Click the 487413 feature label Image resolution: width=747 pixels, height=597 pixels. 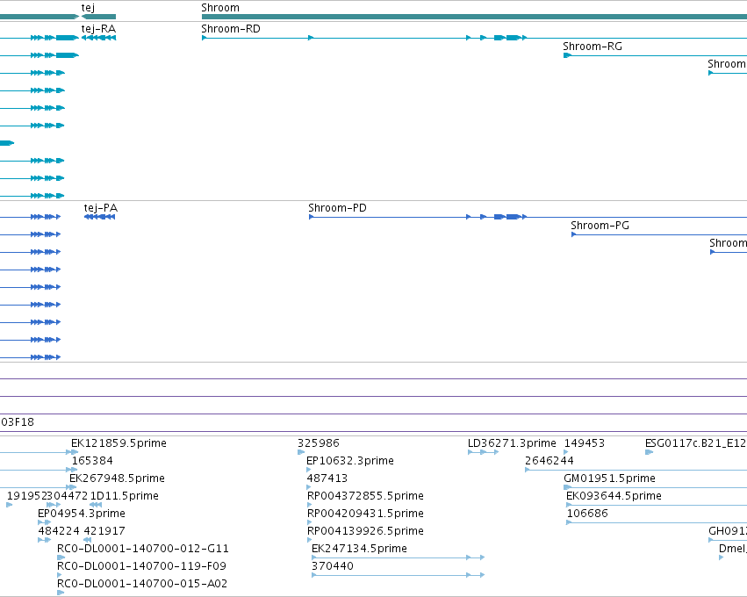click(x=327, y=478)
